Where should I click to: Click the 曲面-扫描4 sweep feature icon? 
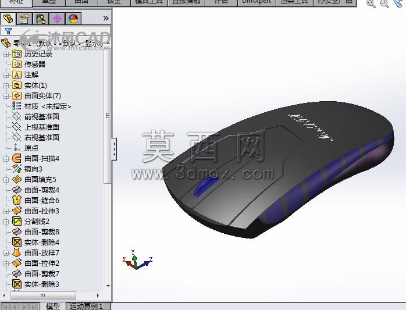[17, 159]
